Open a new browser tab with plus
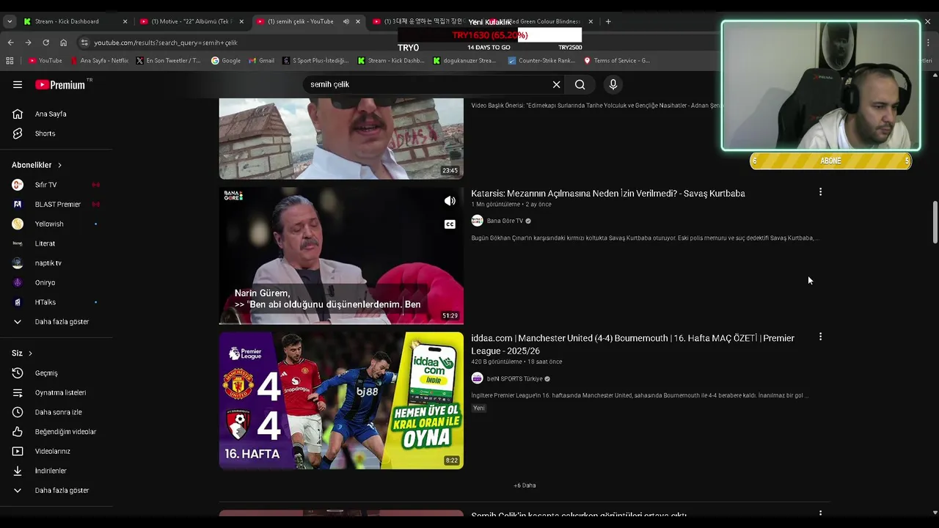Viewport: 939px width, 528px height. (x=608, y=21)
